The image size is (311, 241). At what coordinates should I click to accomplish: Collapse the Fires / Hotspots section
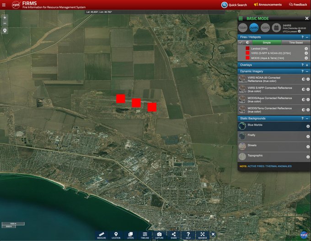tap(307, 37)
